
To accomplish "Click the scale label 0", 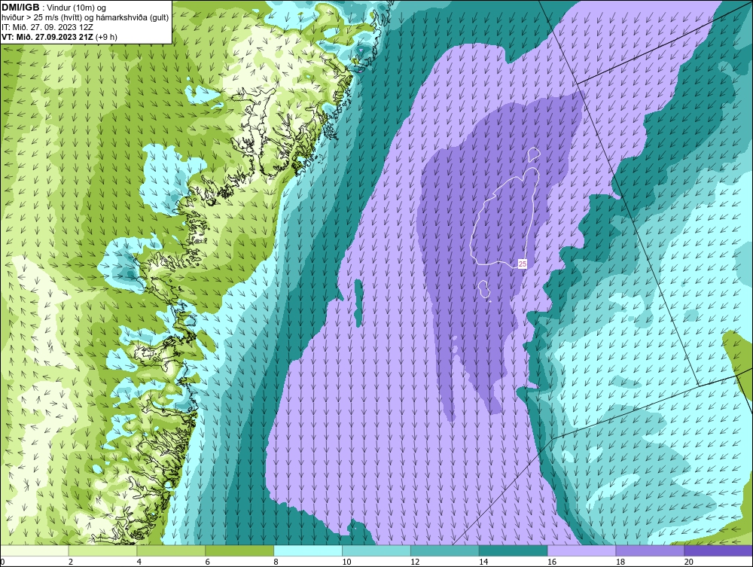I will tap(3, 562).
